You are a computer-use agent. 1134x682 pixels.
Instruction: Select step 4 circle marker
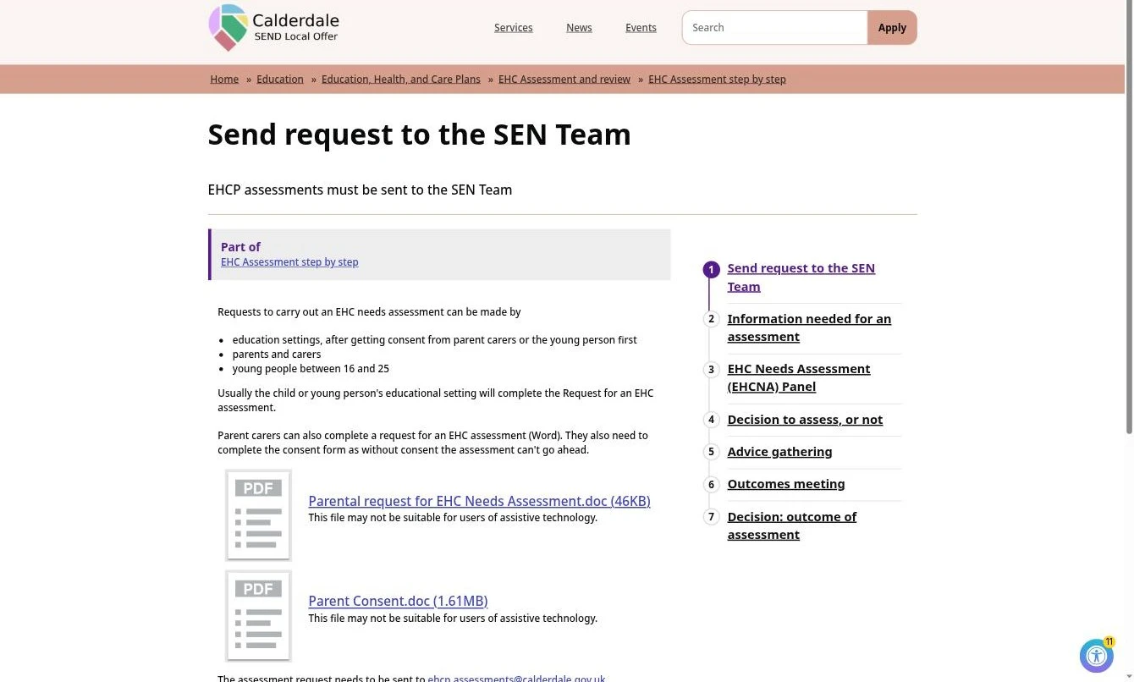(711, 420)
